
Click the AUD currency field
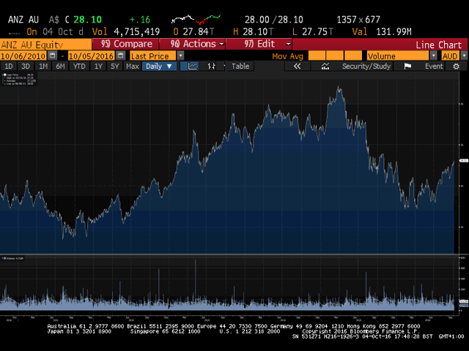(x=450, y=56)
